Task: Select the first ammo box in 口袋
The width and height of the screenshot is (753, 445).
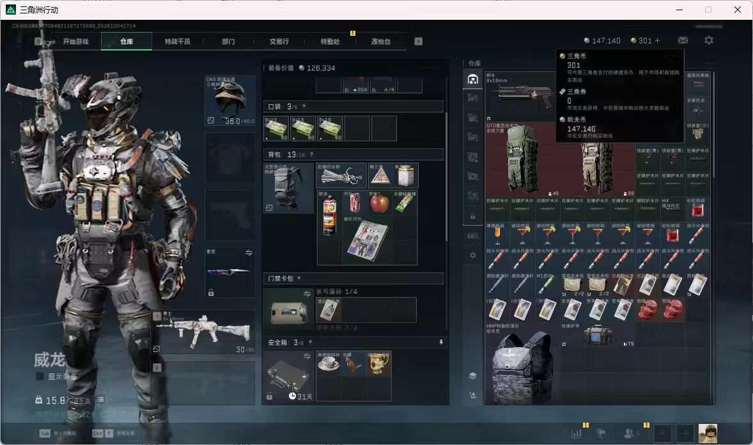Action: click(x=277, y=129)
